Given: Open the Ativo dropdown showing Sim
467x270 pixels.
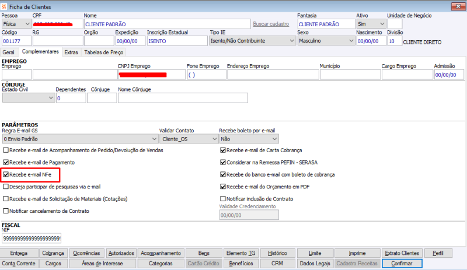Looking at the screenshot, I should click(371, 24).
